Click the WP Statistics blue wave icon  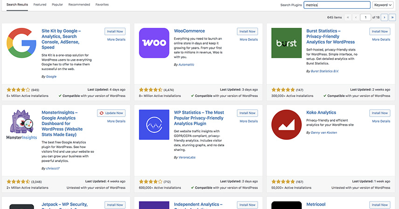(154, 124)
